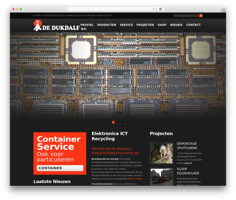Click the Container Service banner heading
This screenshot has height=200, width=236.
coord(59,143)
